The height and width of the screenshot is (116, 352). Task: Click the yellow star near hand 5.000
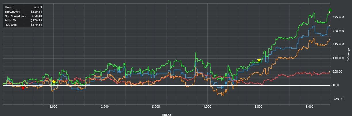(259, 60)
